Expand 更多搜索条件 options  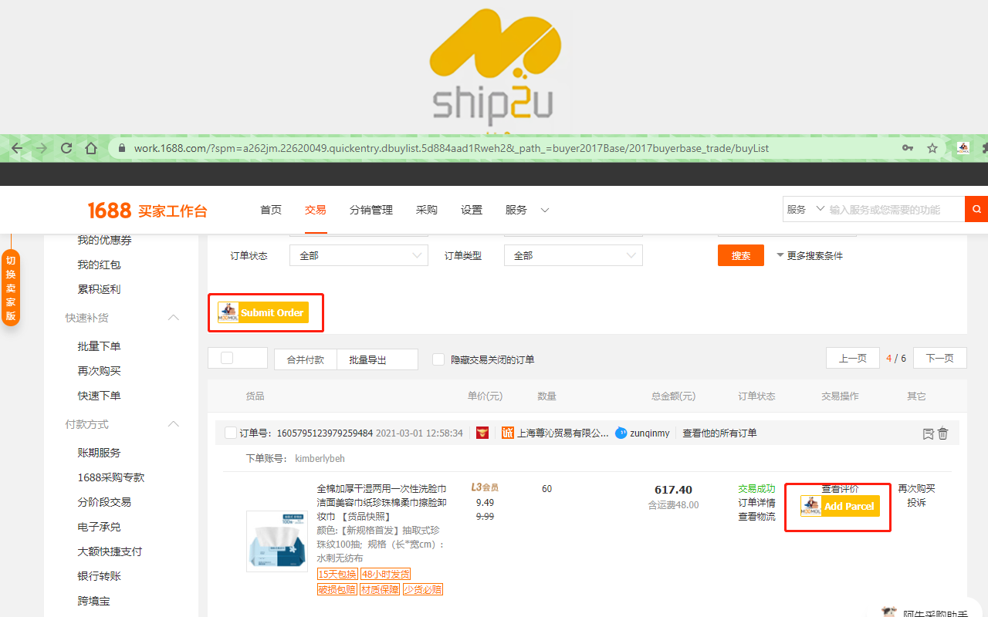click(x=809, y=255)
